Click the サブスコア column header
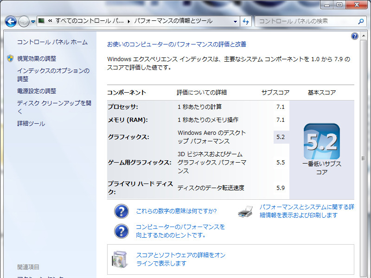This screenshot has height=278, width=371. click(275, 92)
